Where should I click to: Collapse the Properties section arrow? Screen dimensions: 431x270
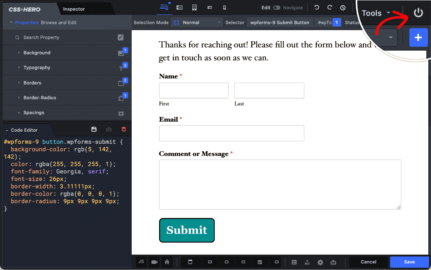point(11,22)
